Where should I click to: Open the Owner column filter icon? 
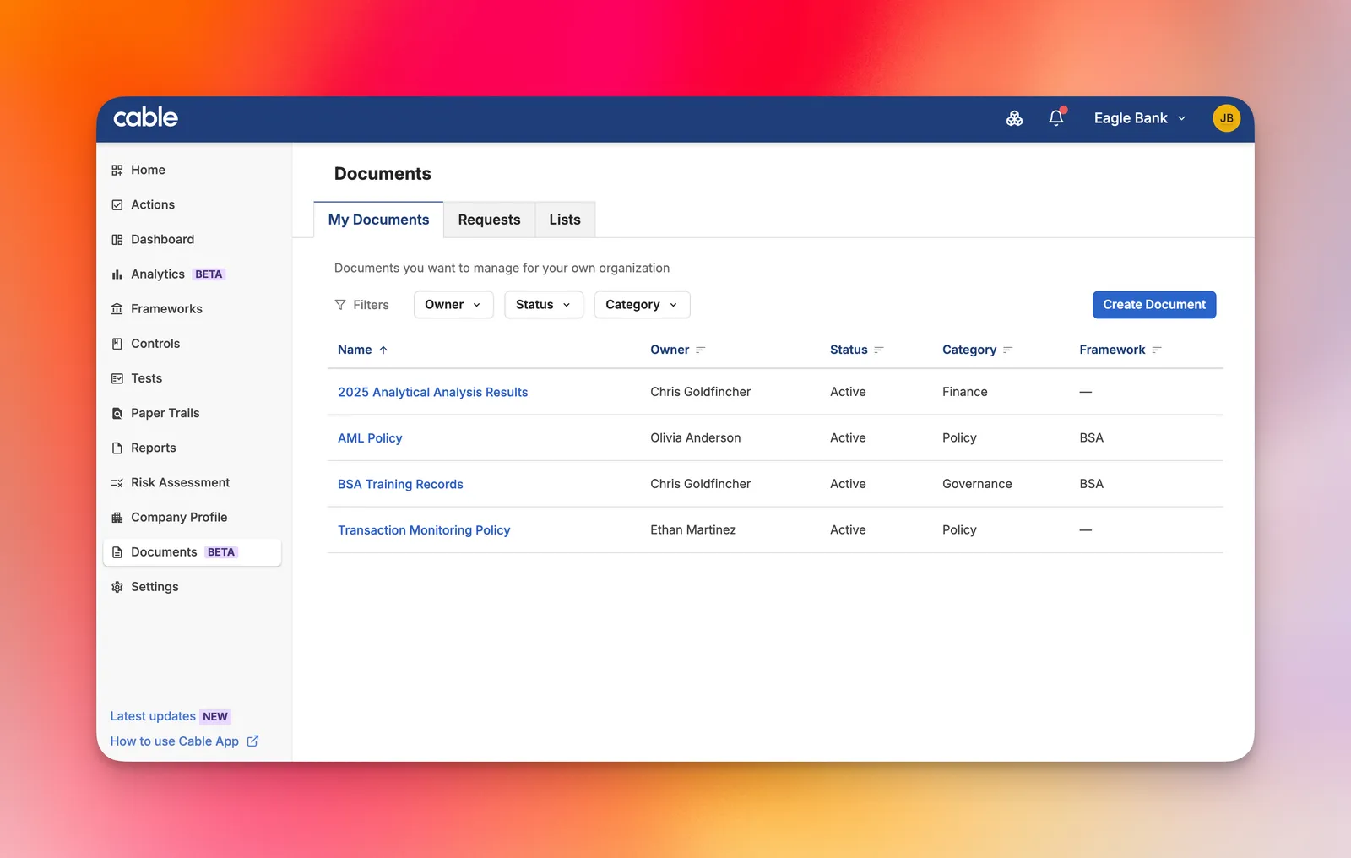tap(700, 350)
